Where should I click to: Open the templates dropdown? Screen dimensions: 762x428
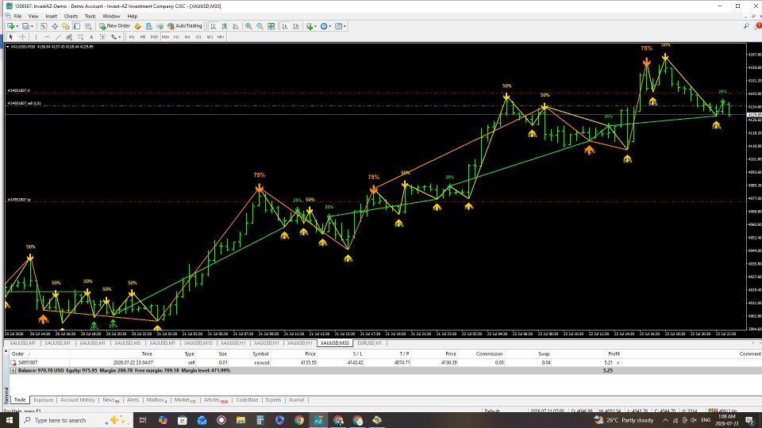click(341, 26)
